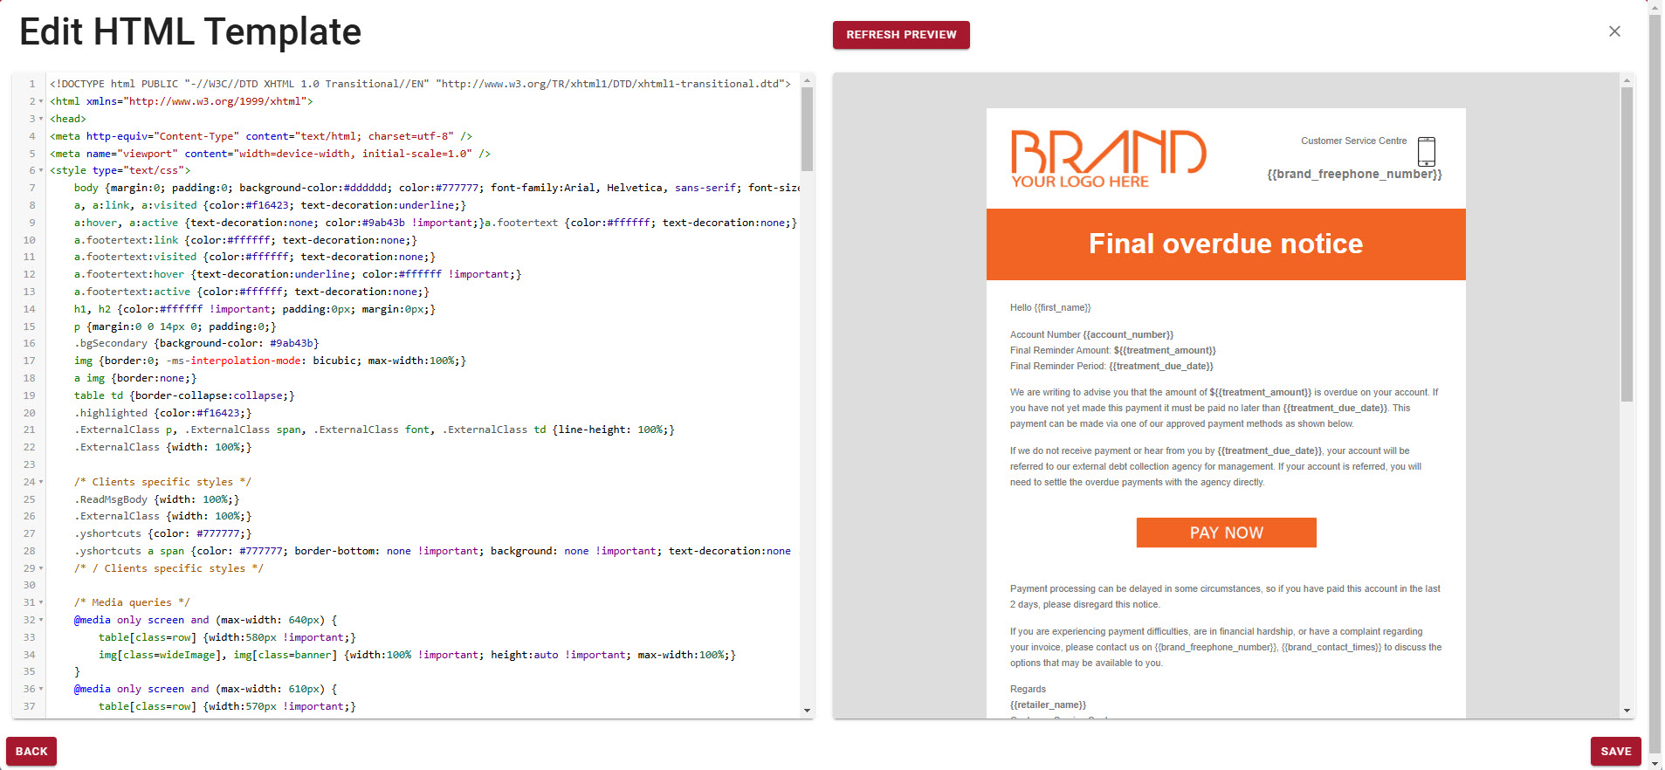Click the code editor vertical scrollbar thumb
This screenshot has height=770, width=1665.
807,128
